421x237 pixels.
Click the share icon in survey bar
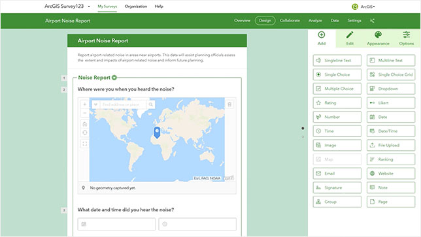372,21
